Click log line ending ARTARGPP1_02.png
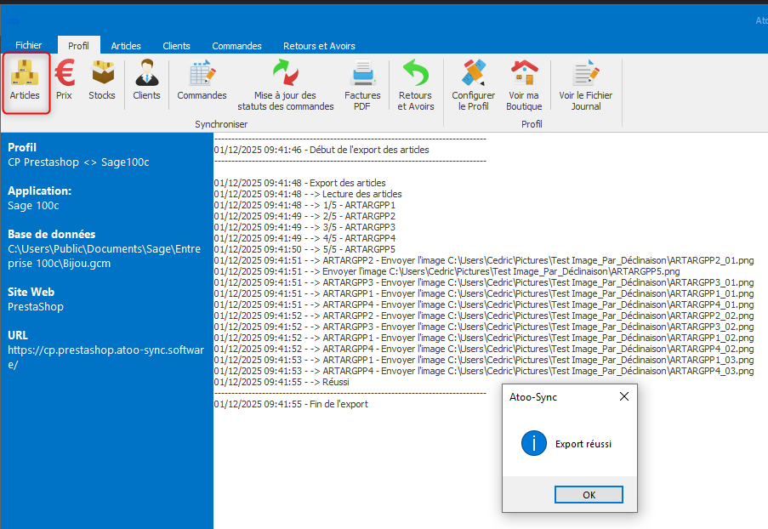 click(484, 338)
